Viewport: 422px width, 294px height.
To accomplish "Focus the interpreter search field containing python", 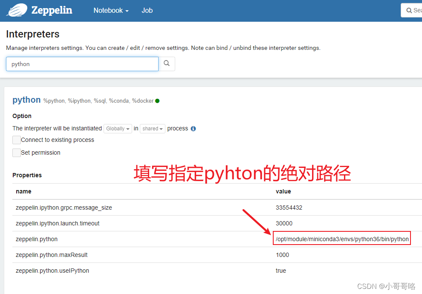I will [x=82, y=64].
